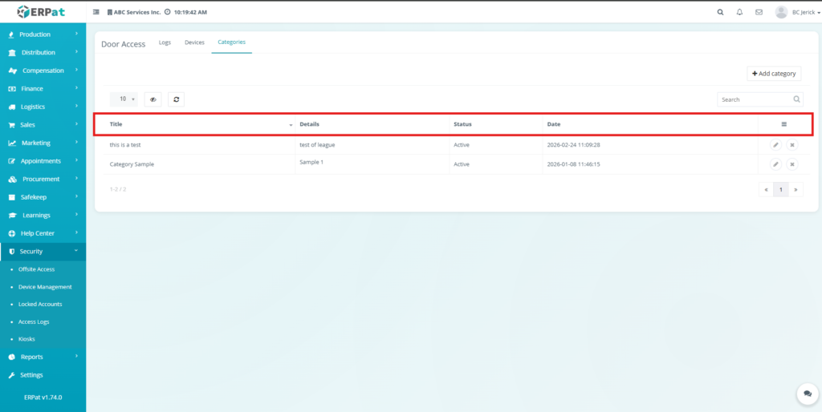
Task: Click into the table Search field
Action: pyautogui.click(x=753, y=99)
